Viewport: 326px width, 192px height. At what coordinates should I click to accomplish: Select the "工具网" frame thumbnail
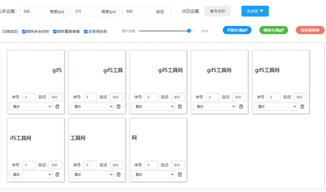pos(97,138)
